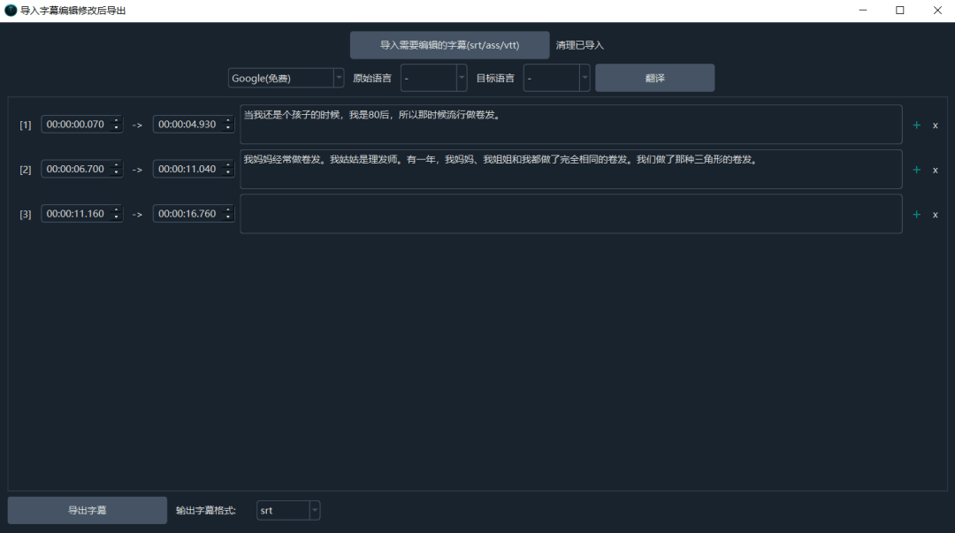Image resolution: width=955 pixels, height=533 pixels.
Task: Add a subtitle line after row 1
Action: pos(916,125)
